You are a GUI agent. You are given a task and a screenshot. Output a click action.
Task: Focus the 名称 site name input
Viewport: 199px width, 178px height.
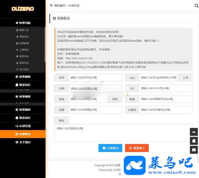point(95,78)
